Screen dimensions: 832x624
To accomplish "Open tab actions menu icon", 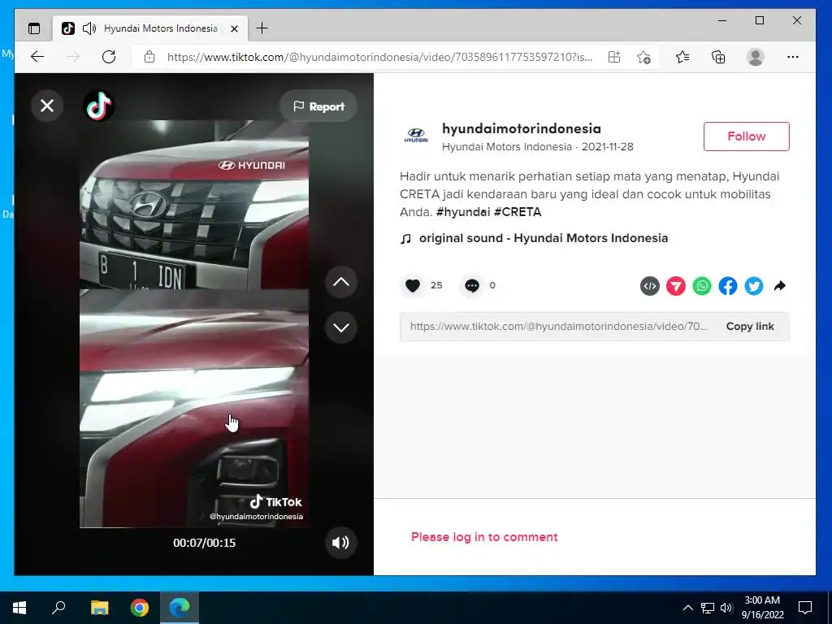I will 34,28.
